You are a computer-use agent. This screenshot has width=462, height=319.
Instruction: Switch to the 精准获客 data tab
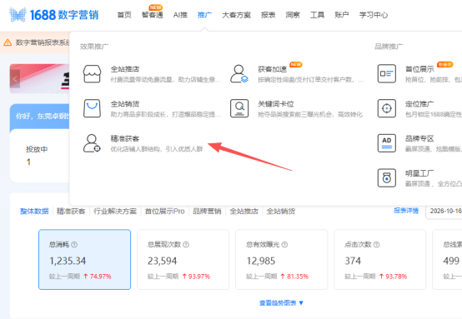coord(71,212)
